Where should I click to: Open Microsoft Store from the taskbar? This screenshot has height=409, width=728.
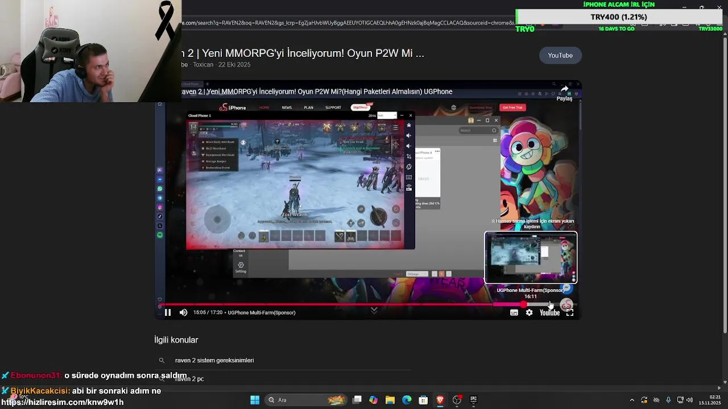tap(423, 400)
